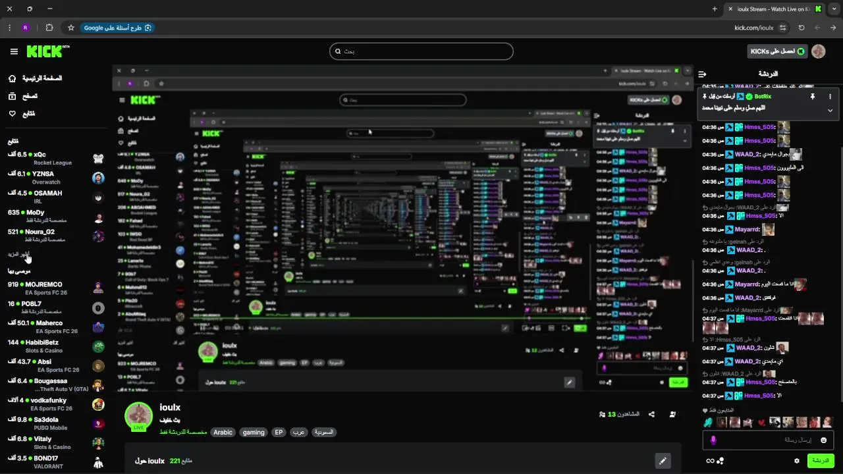Edit the About section with the pencil icon
This screenshot has width=843, height=474.
(663, 461)
